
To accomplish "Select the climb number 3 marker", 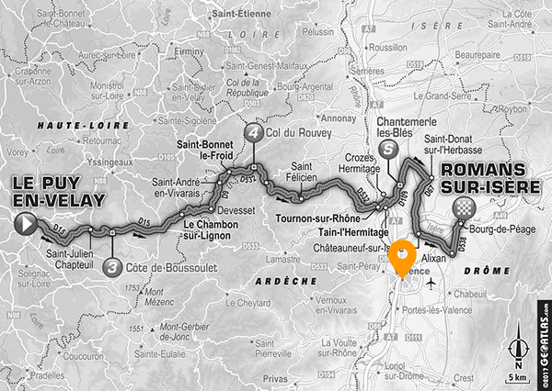I will click(112, 268).
